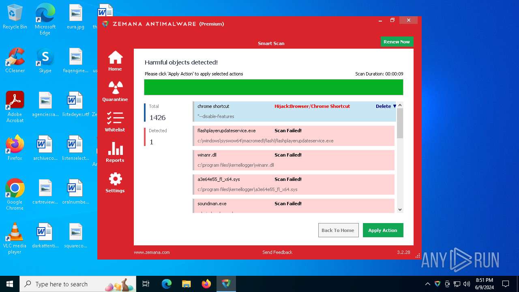Select the archiveco document on desktop
This screenshot has width=519, height=292.
tap(45, 148)
